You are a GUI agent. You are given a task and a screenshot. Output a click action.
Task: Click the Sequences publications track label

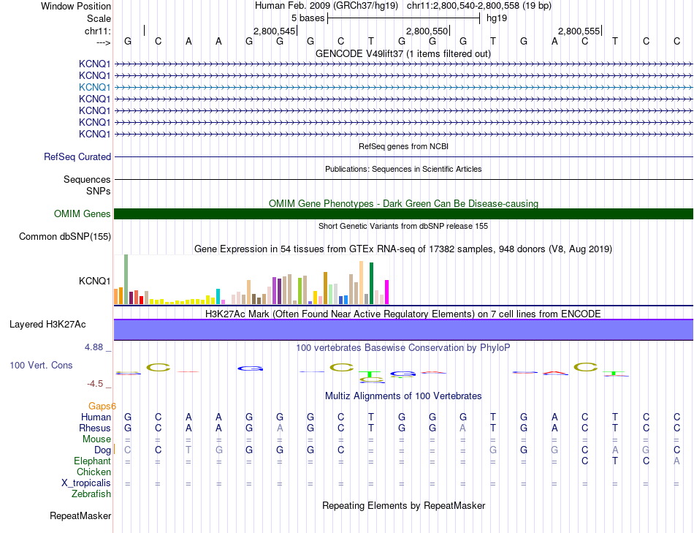coord(87,179)
